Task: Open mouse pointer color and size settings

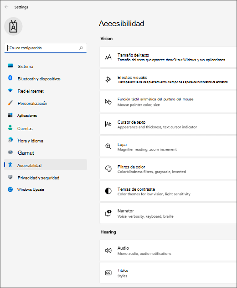Action: pyautogui.click(x=168, y=102)
